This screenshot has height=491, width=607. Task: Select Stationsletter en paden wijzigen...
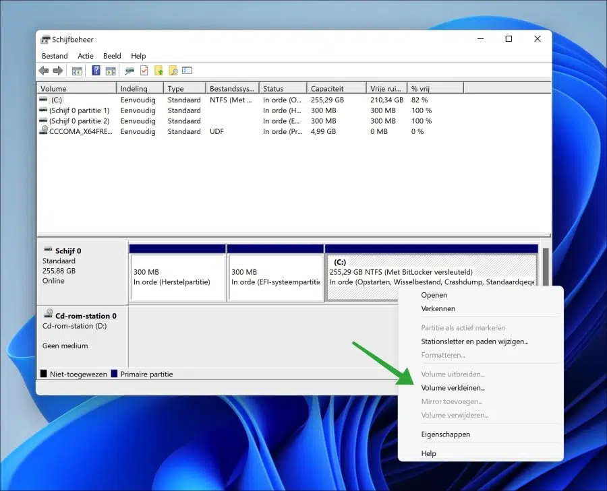pyautogui.click(x=475, y=341)
